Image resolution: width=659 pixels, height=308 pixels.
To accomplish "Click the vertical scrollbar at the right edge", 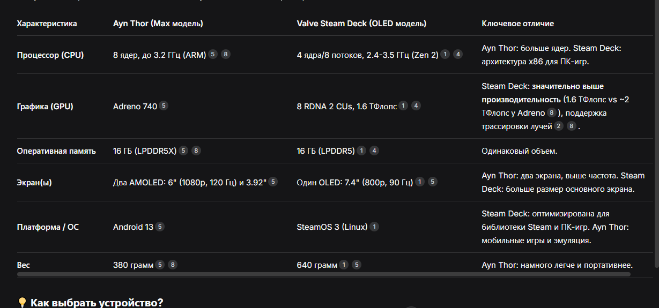I will [656, 134].
